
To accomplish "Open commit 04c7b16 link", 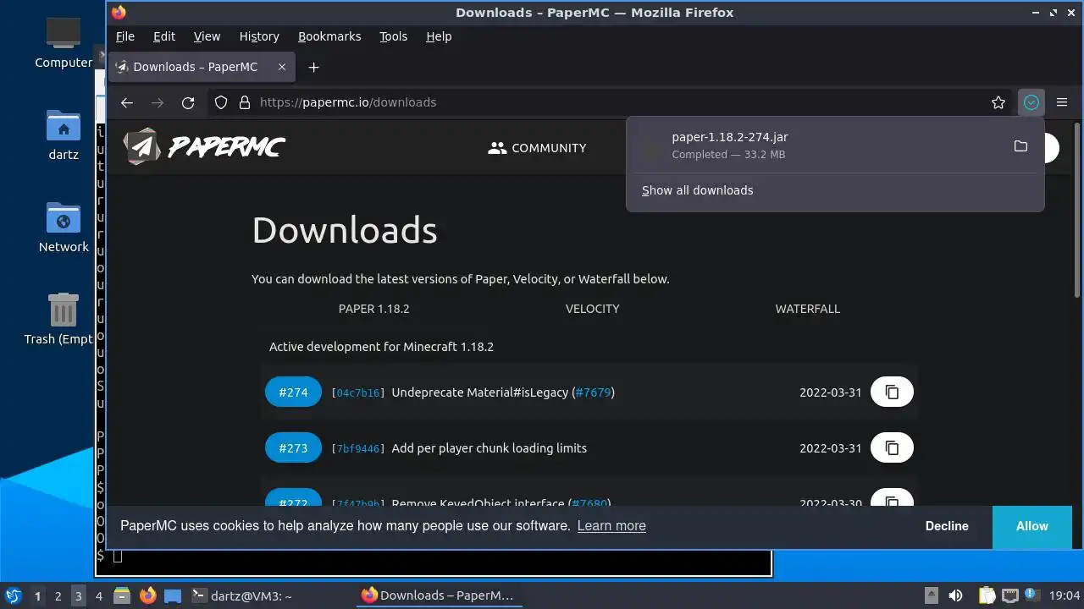I will [358, 393].
